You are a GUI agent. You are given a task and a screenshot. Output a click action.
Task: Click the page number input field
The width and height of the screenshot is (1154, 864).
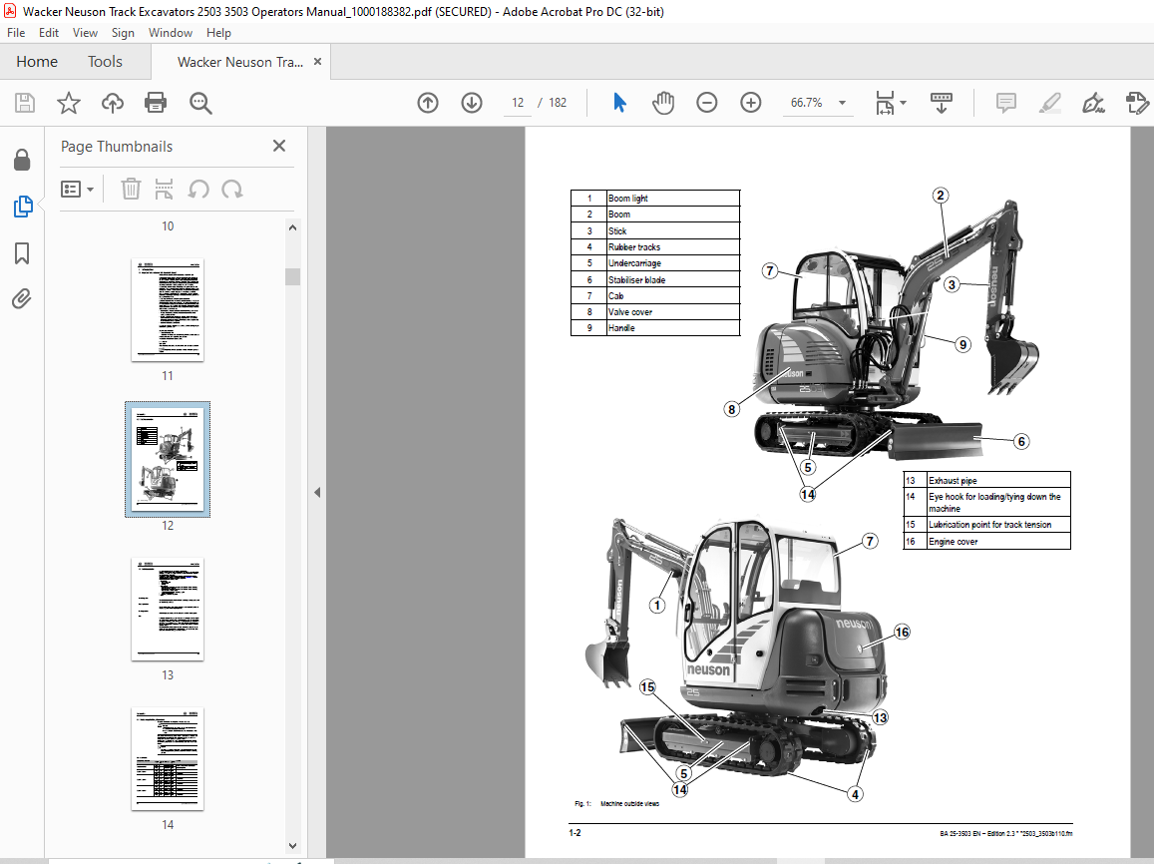tap(518, 103)
